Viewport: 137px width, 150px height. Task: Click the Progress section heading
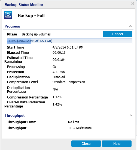[x=12, y=26]
